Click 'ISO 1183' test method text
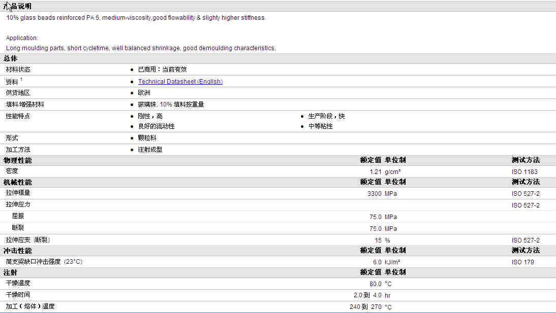 point(524,172)
